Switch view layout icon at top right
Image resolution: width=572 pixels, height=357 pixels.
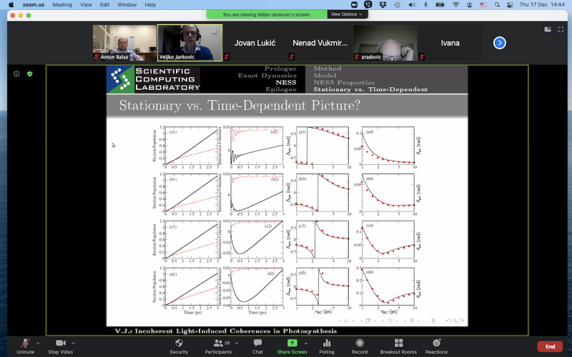tap(548, 29)
